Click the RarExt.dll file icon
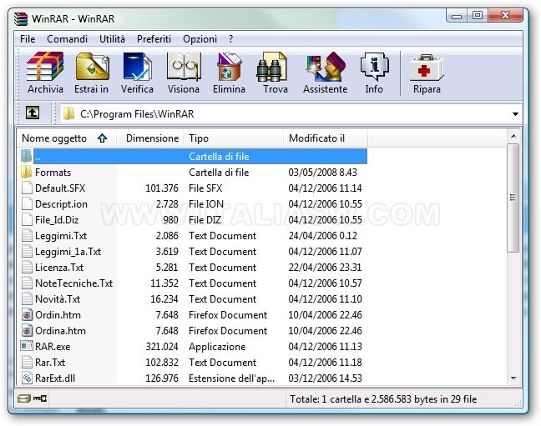 (x=27, y=378)
